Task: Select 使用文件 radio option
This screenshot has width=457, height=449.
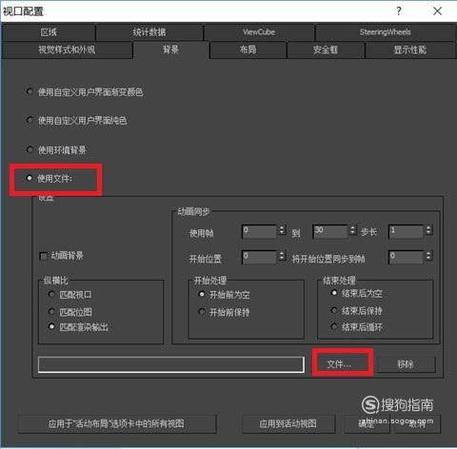Action: pos(30,178)
